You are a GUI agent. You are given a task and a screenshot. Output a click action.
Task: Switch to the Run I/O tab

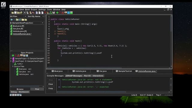pyautogui.click(x=87, y=76)
